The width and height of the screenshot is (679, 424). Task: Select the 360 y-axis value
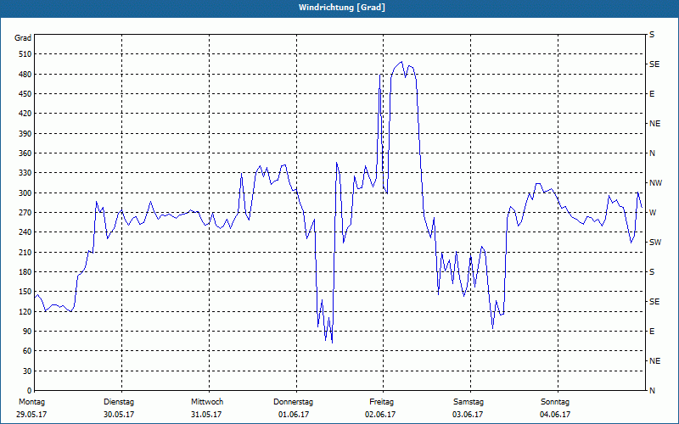tap(25, 153)
